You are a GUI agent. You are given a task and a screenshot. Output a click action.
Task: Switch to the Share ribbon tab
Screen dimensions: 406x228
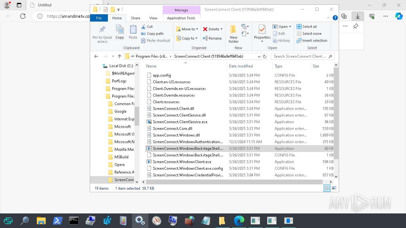(135, 18)
